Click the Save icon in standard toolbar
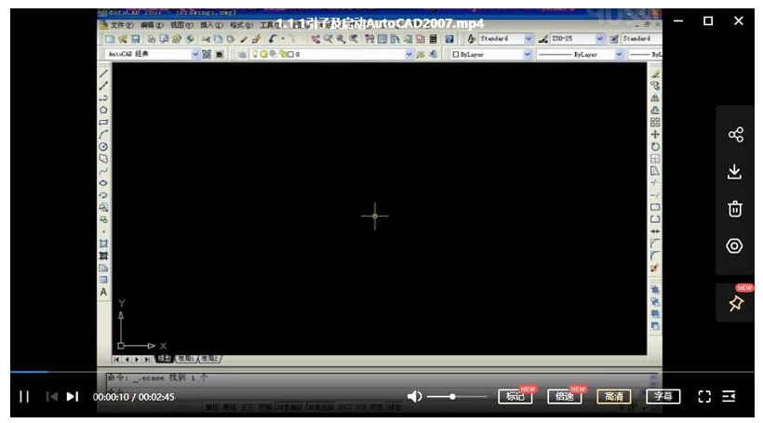The width and height of the screenshot is (763, 423). [x=136, y=39]
